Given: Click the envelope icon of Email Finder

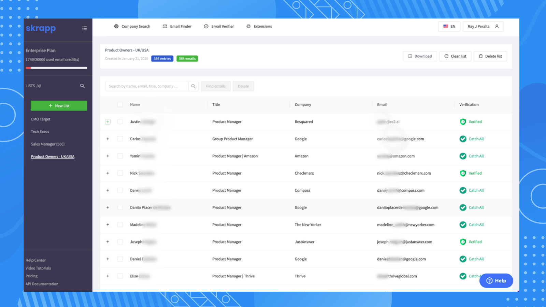Looking at the screenshot, I should 165,26.
